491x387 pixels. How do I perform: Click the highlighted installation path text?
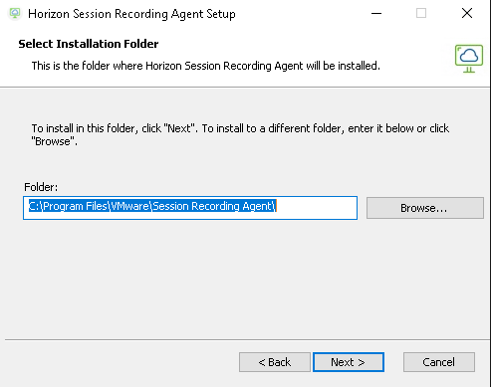coord(152,206)
